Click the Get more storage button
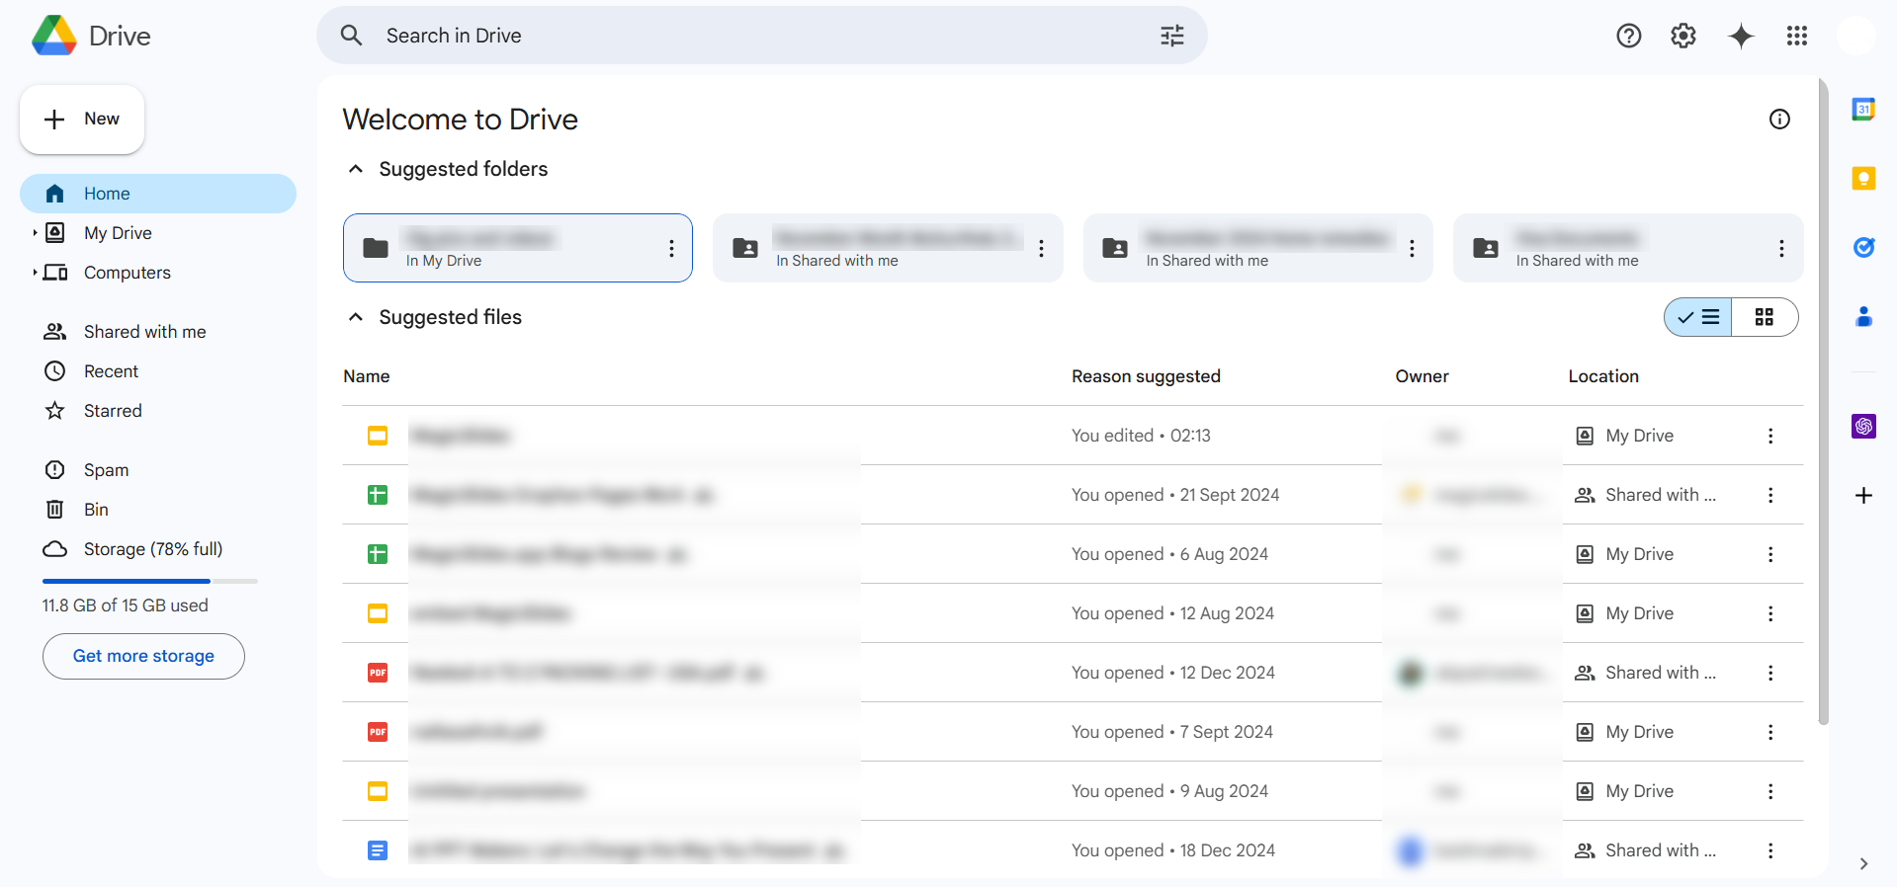 [x=143, y=656]
